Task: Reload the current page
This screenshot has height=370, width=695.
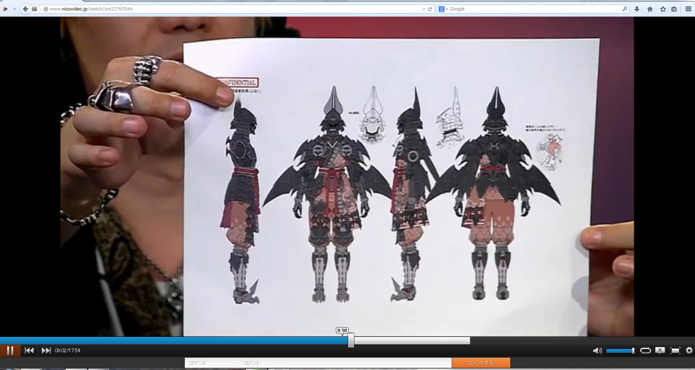Action: pos(430,9)
